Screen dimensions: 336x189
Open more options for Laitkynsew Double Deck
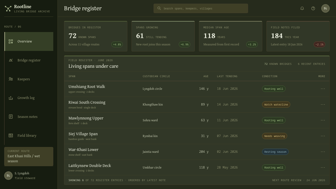(323, 167)
